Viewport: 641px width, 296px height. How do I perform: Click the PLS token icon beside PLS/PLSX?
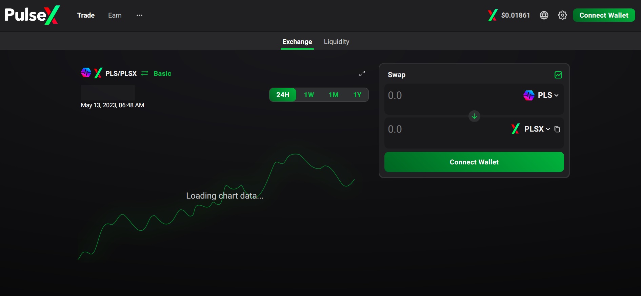click(x=86, y=72)
